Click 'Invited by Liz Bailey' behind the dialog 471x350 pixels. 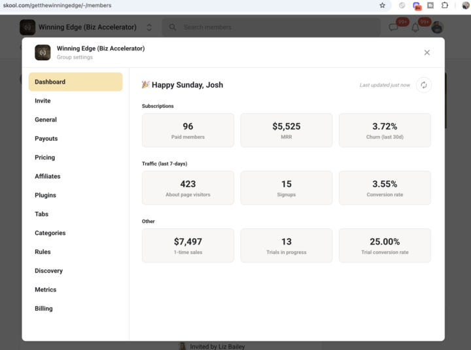[x=217, y=346]
